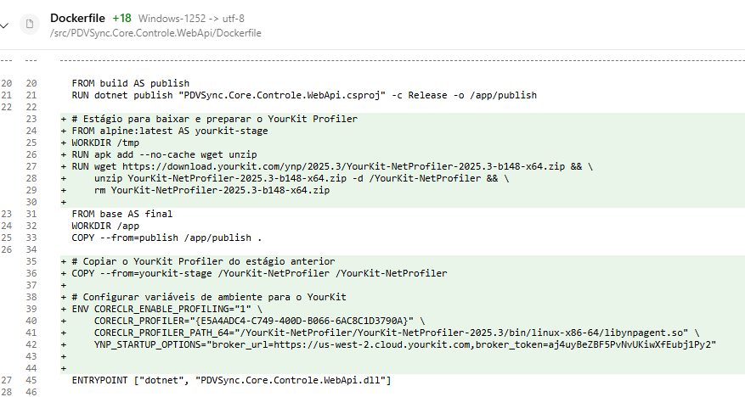Click the /src/PDVSync.Core.Controle.WebApi/Dockerfile path
The height and width of the screenshot is (397, 745).
click(155, 32)
